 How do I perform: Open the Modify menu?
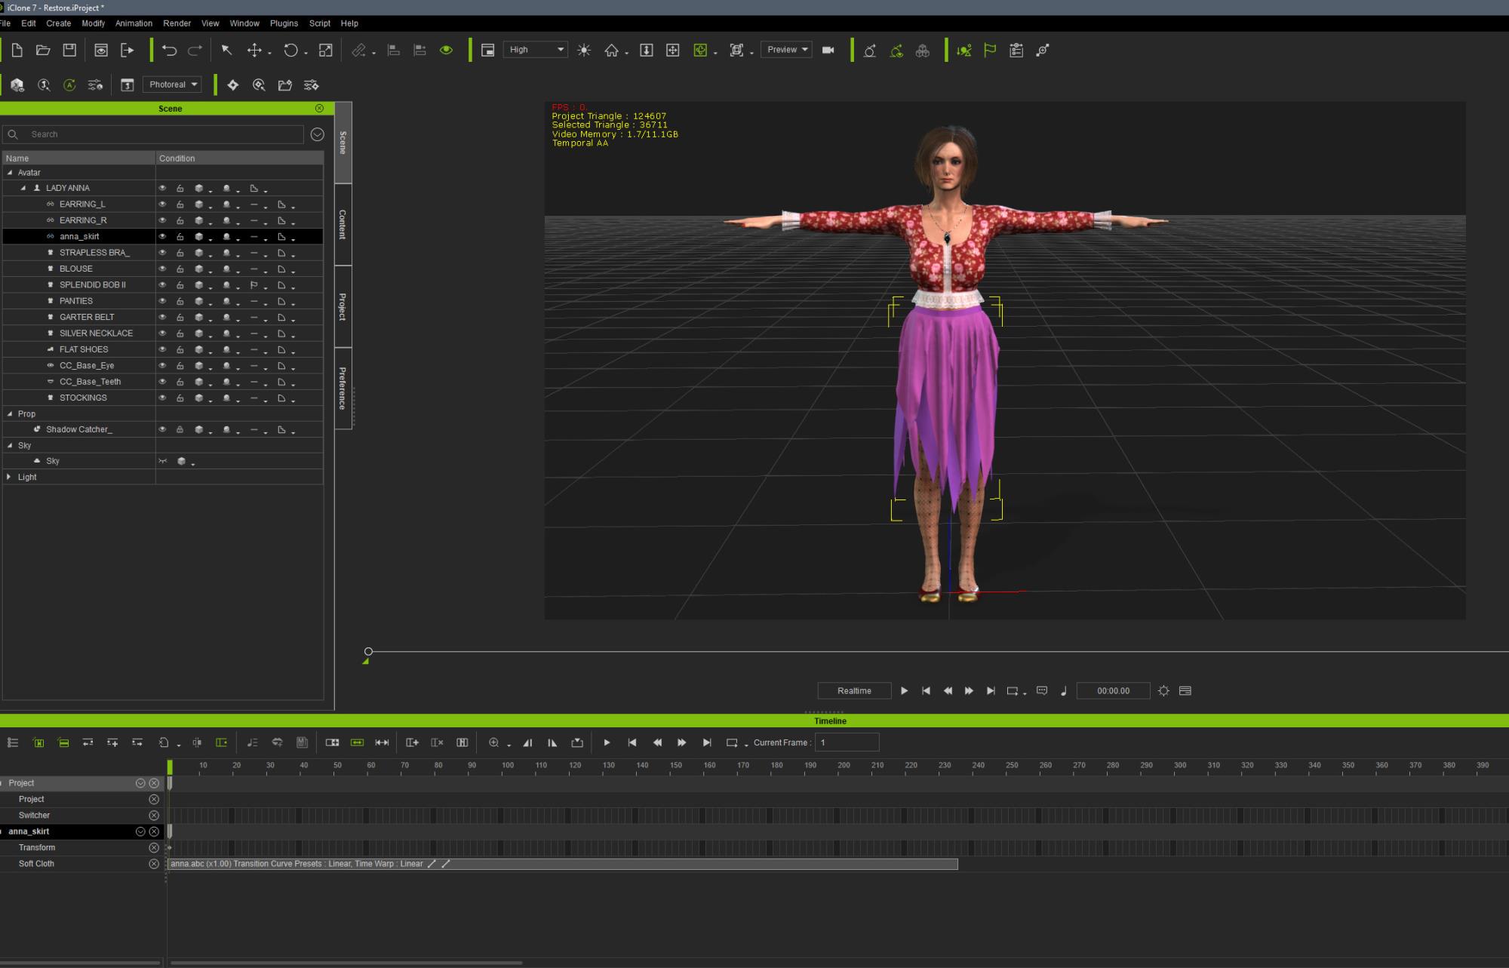click(x=94, y=23)
